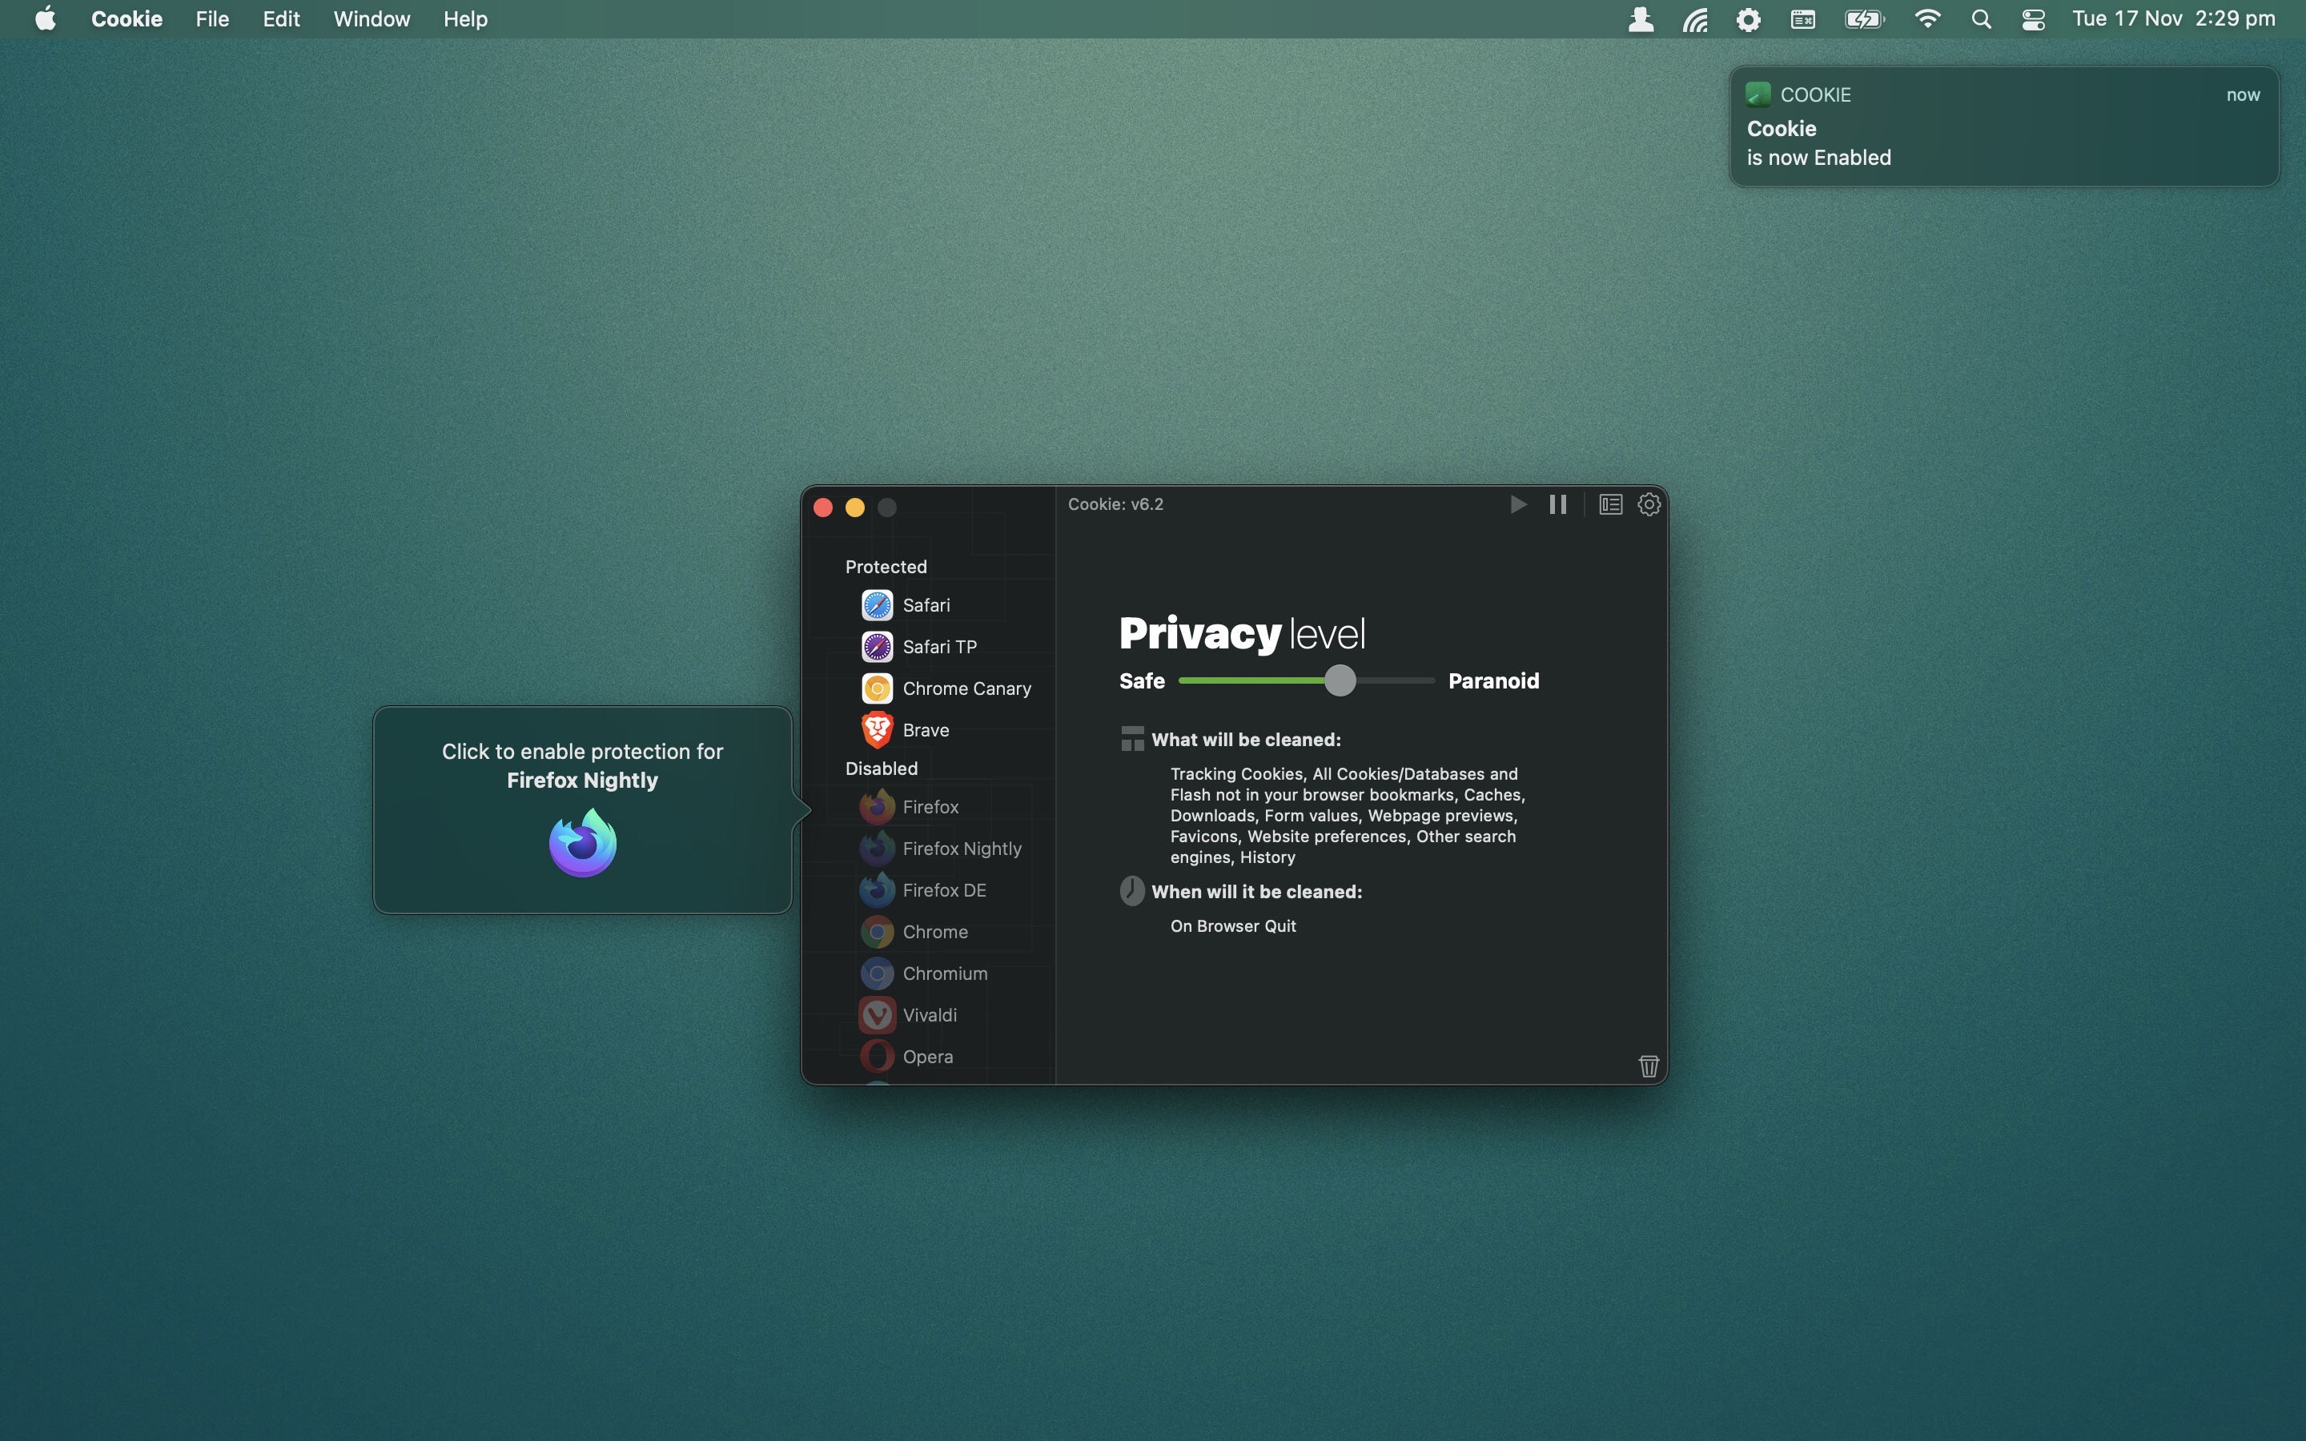
Task: Pause Cookie with the pause button
Action: pyautogui.click(x=1558, y=504)
